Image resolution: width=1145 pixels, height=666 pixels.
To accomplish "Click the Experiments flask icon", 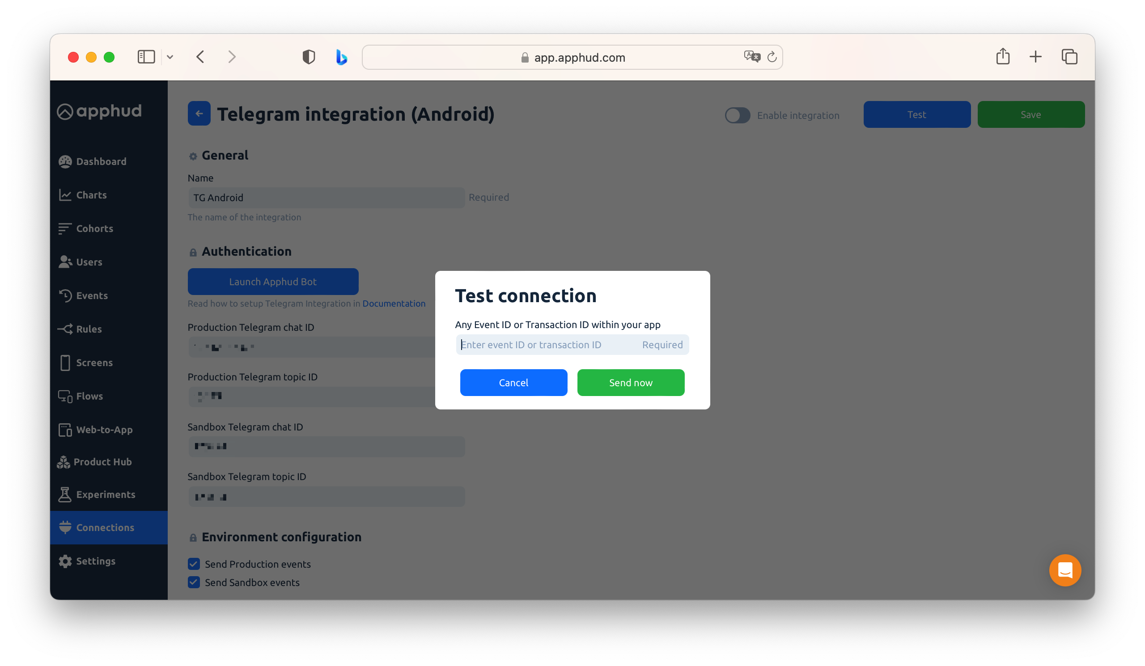I will coord(65,495).
